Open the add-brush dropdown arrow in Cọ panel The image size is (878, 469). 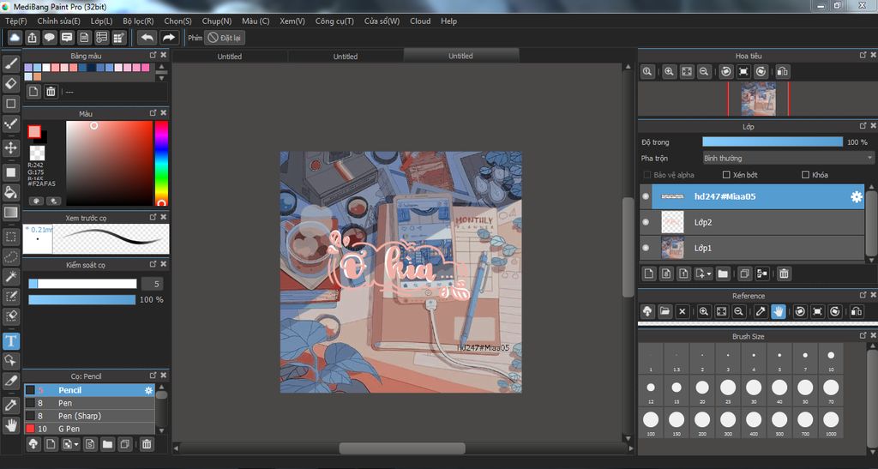[76, 444]
